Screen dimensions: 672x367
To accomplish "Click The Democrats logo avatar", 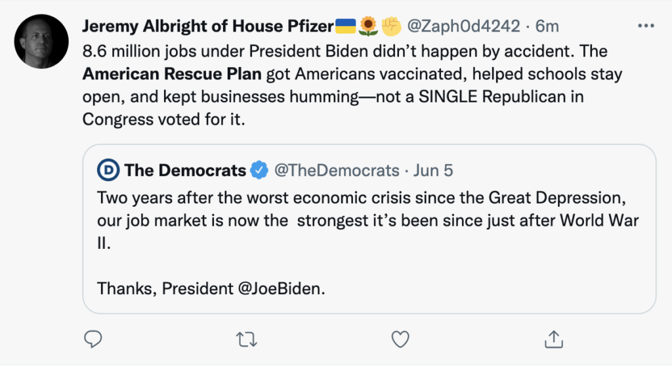I will point(108,171).
